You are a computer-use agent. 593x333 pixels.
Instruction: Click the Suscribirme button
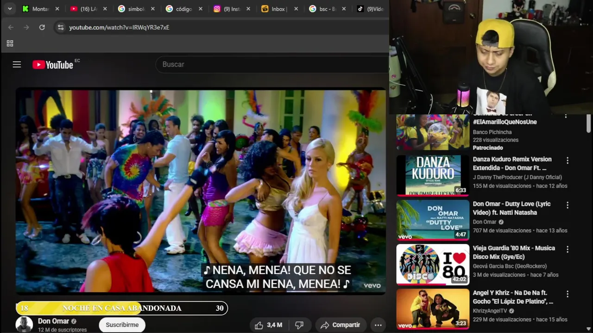tap(122, 325)
